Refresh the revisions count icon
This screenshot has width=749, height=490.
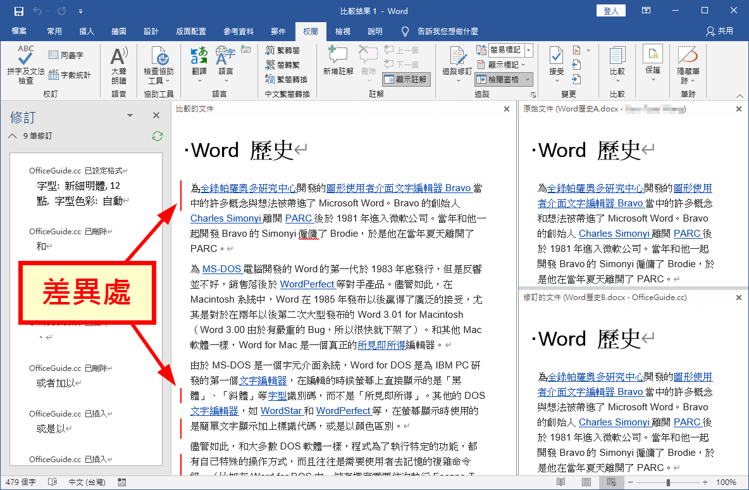click(x=157, y=136)
